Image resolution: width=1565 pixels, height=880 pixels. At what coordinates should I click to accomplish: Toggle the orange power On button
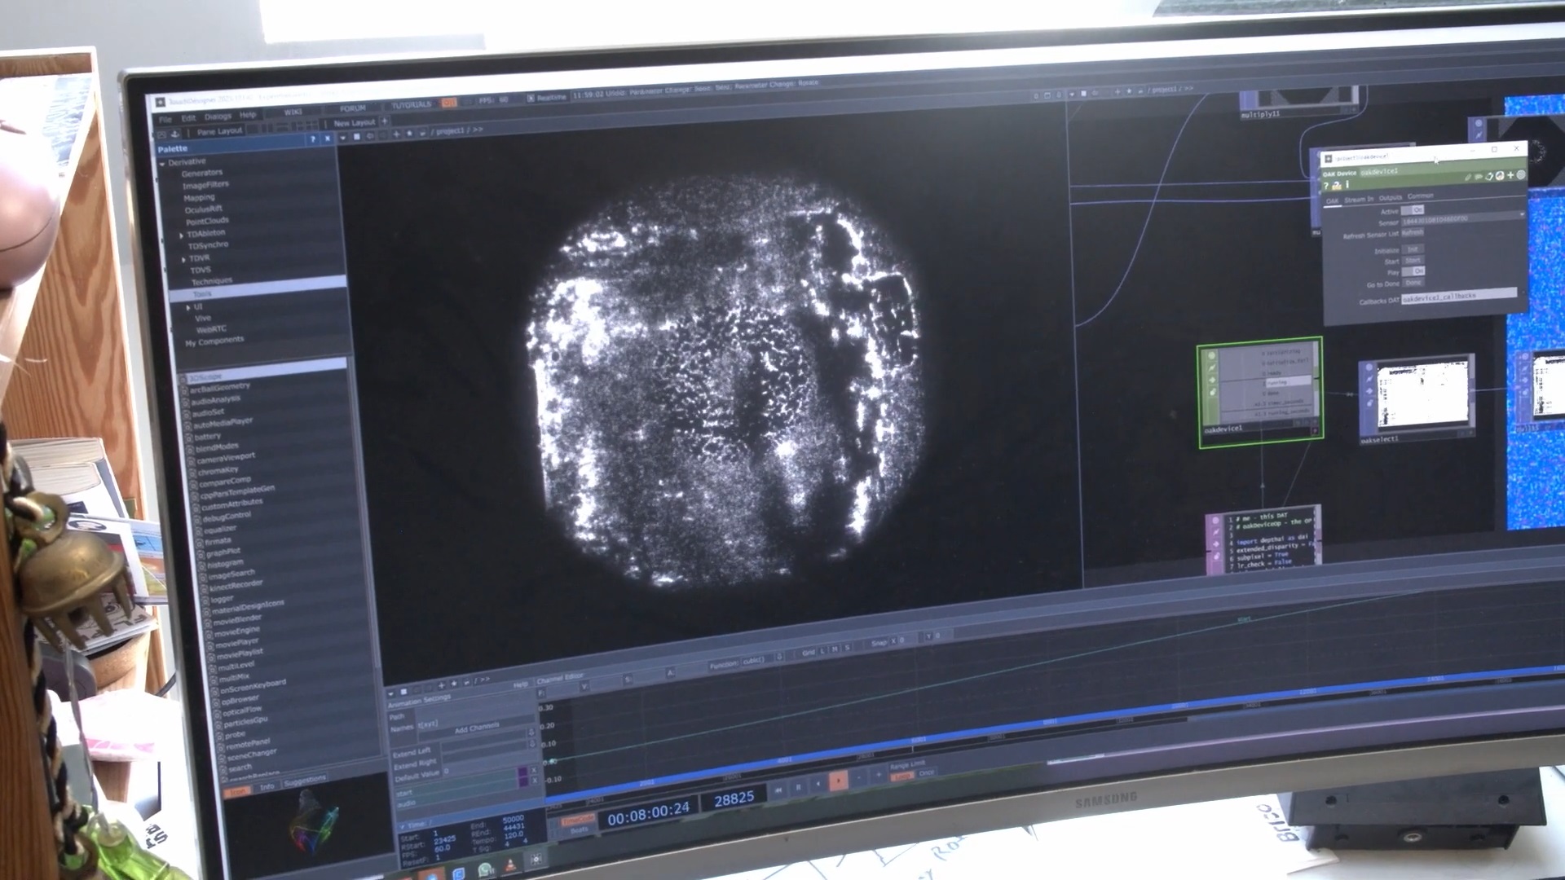[448, 103]
